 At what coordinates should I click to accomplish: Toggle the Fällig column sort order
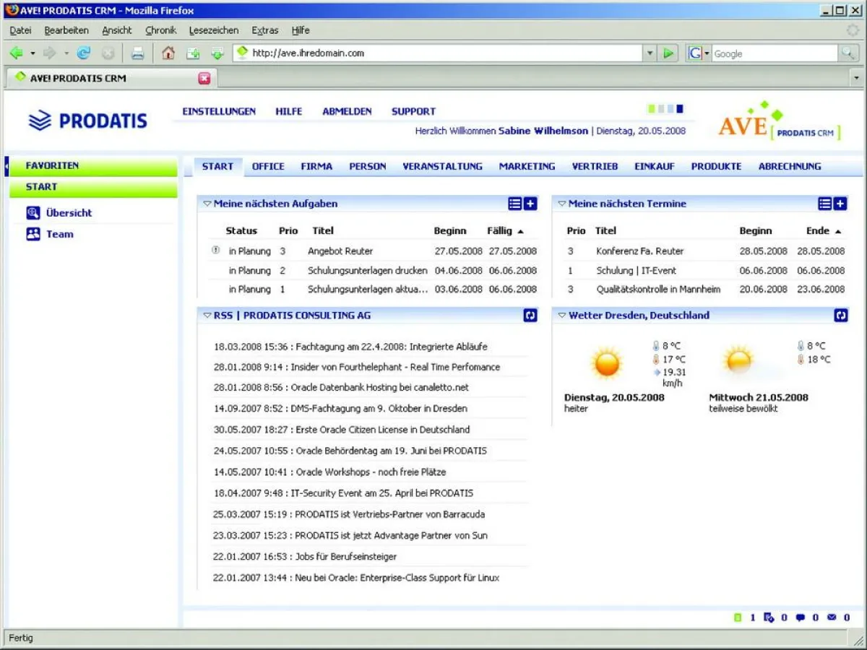[x=499, y=230]
